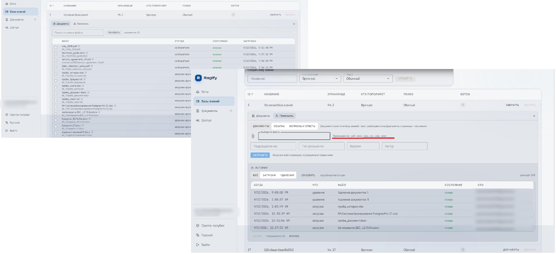Close the expanded panel in the front window
The width and height of the screenshot is (556, 254).
point(534,116)
